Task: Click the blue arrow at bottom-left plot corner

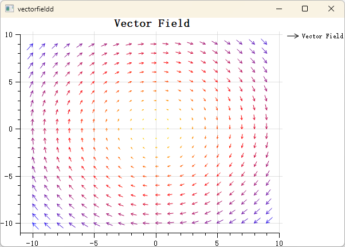Action: click(36, 226)
